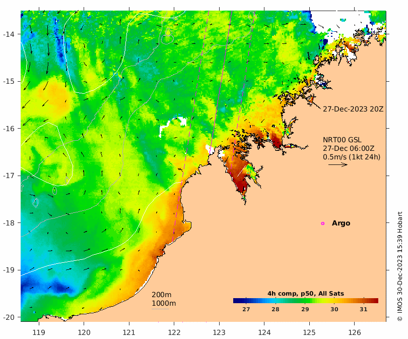Click the '1000m' depth contour label
The image size is (408, 339).
(x=164, y=303)
